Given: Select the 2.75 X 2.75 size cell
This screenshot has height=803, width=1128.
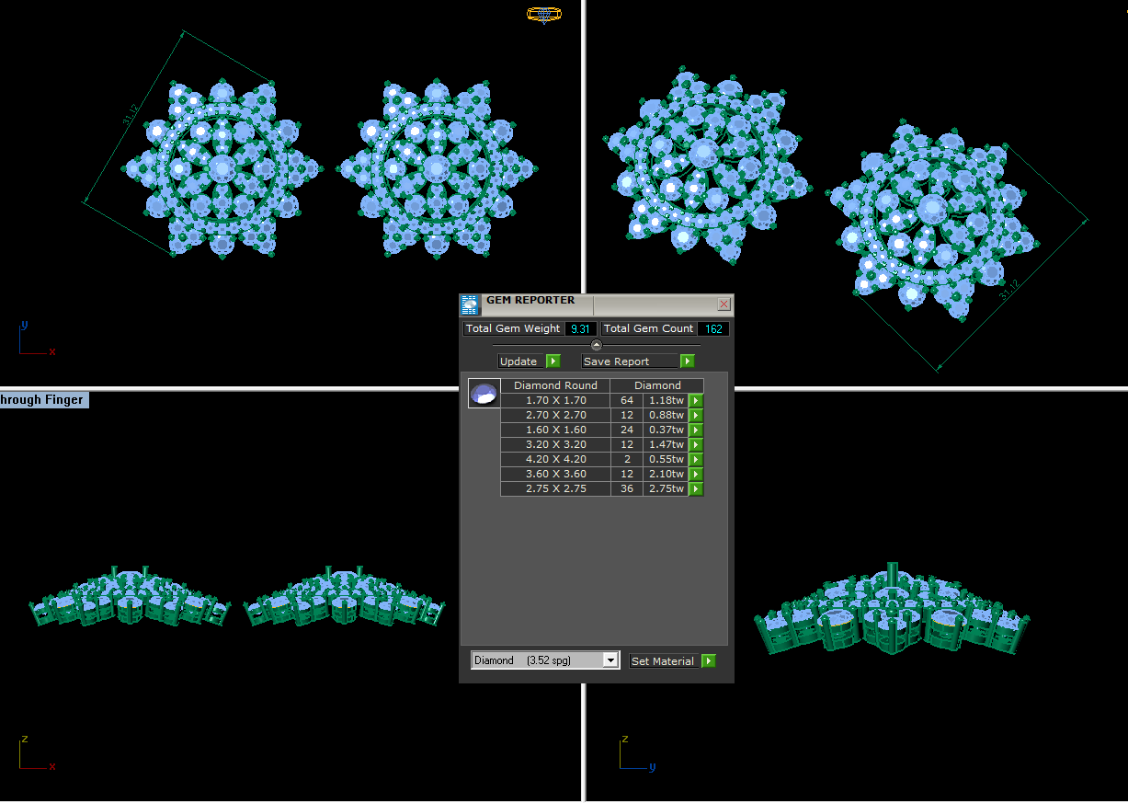Looking at the screenshot, I should click(x=555, y=488).
